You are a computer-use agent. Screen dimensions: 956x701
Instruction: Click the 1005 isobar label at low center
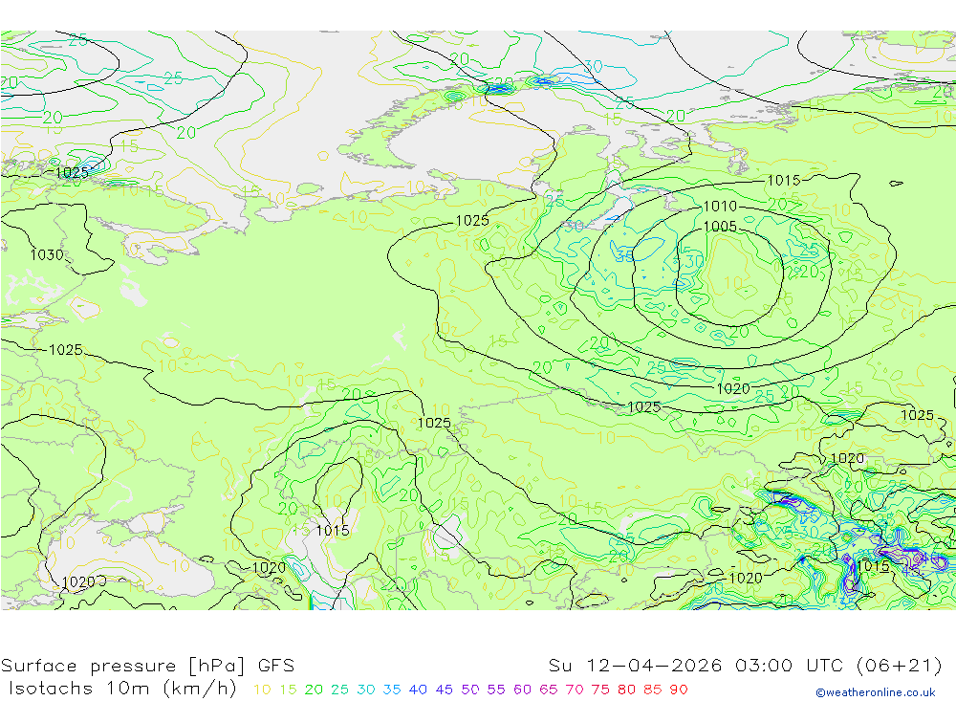pos(720,227)
